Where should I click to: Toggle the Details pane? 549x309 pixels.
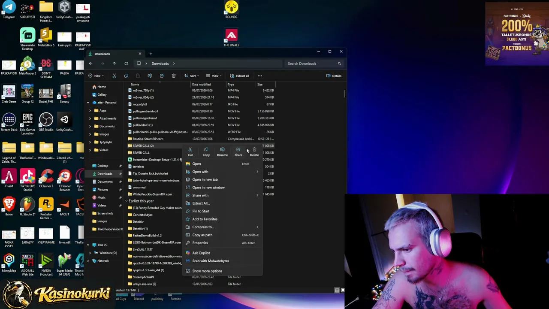pos(334,76)
